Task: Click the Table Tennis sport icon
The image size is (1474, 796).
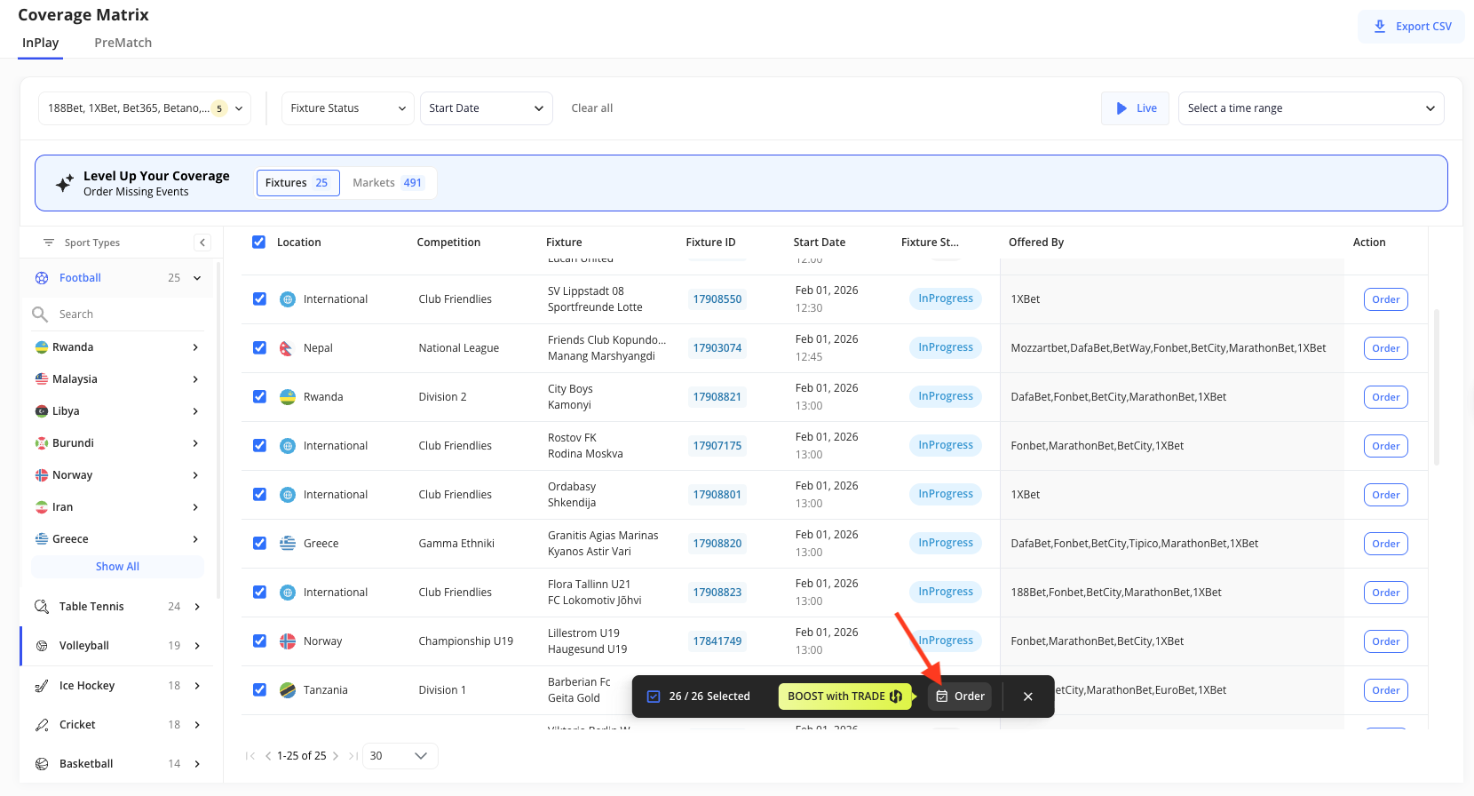Action: [42, 607]
